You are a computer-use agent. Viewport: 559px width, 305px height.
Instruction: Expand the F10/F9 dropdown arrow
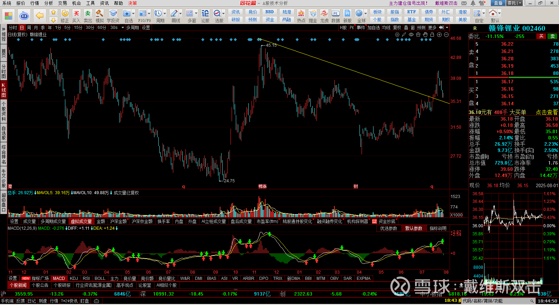coord(149,13)
